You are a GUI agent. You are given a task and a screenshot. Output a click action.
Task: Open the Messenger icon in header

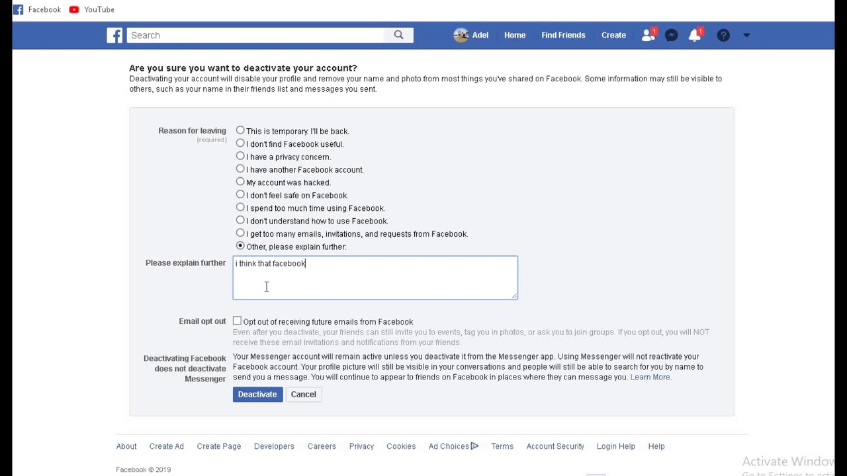tap(671, 35)
